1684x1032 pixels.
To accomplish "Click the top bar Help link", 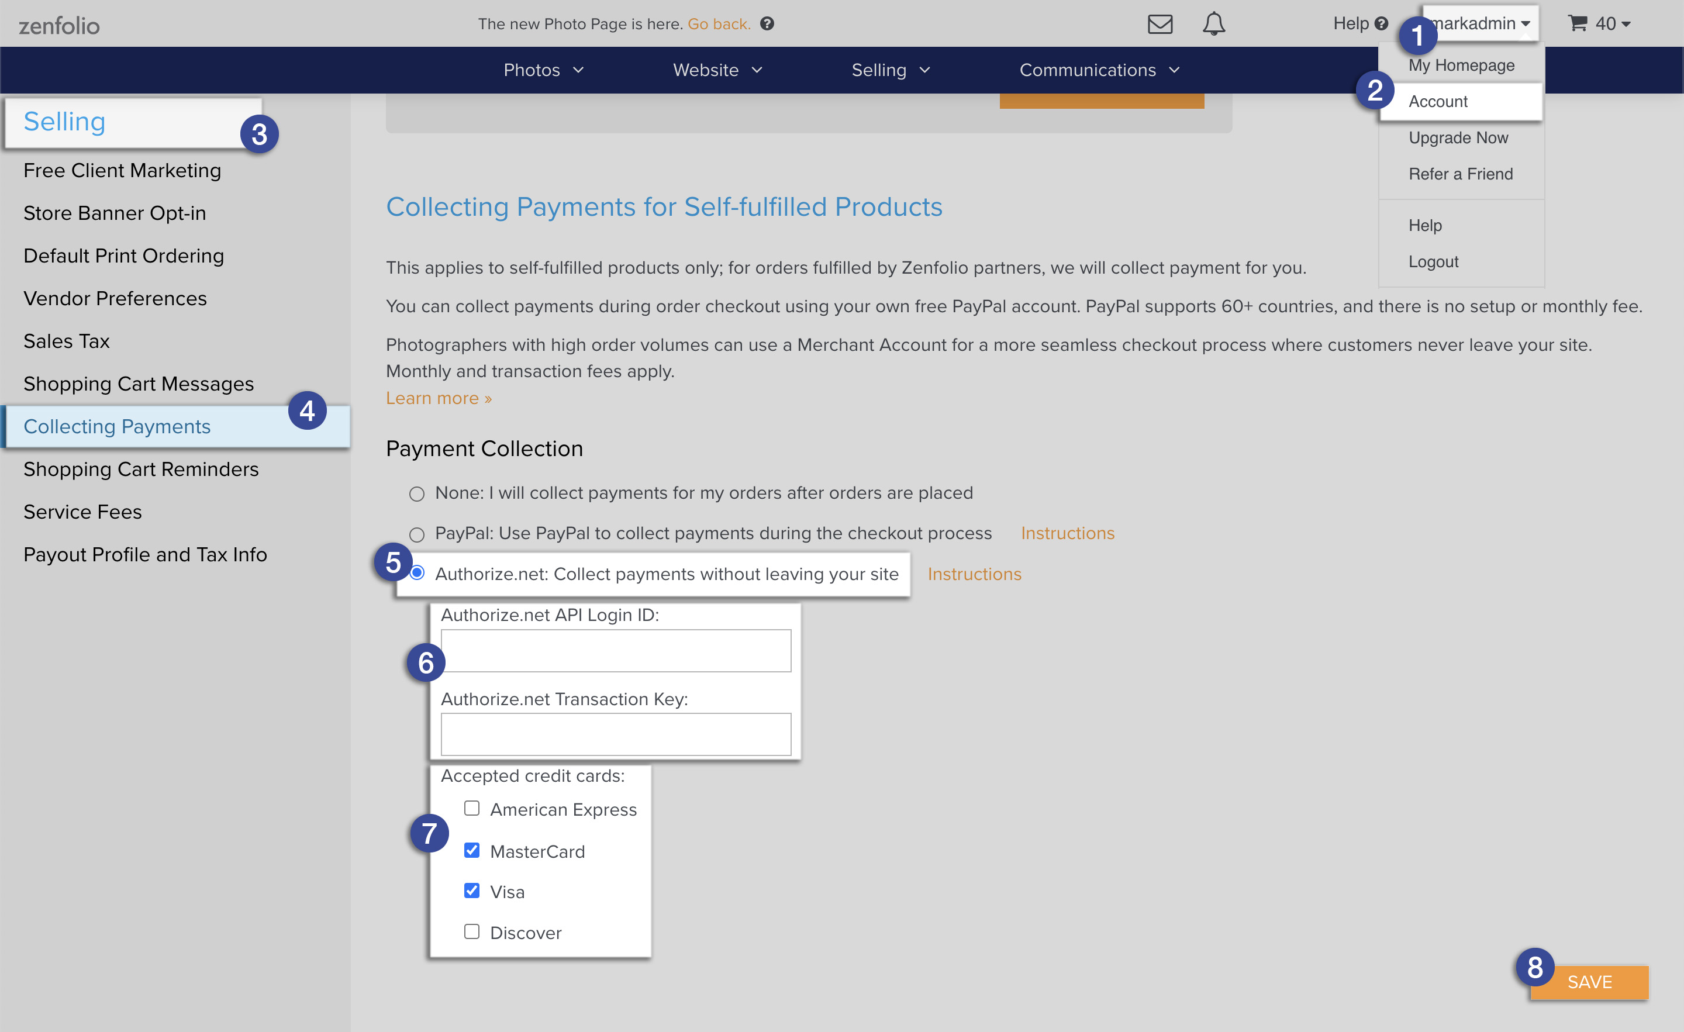I will (1360, 24).
